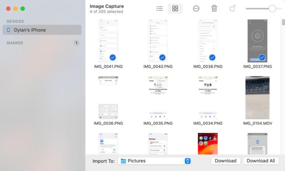The height and width of the screenshot is (171, 285).
Task: Click the IMG_0034.PNG file name
Action: coord(208,123)
